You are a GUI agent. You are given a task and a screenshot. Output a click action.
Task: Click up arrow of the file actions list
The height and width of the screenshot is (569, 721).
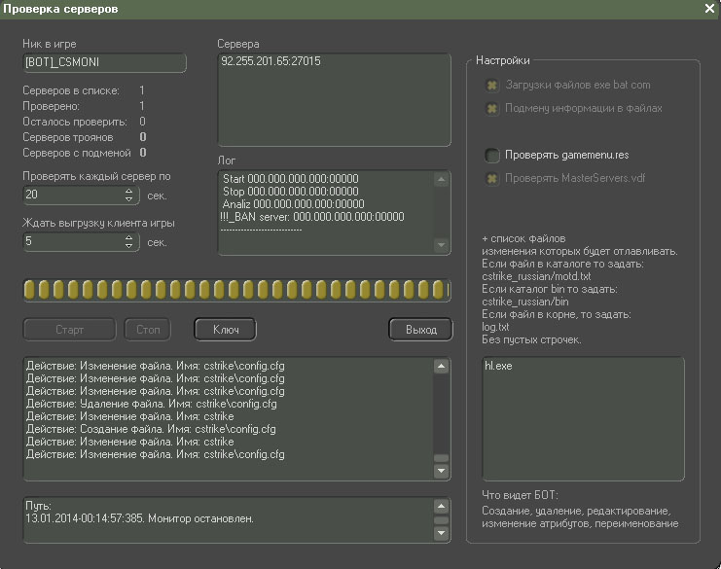[441, 367]
